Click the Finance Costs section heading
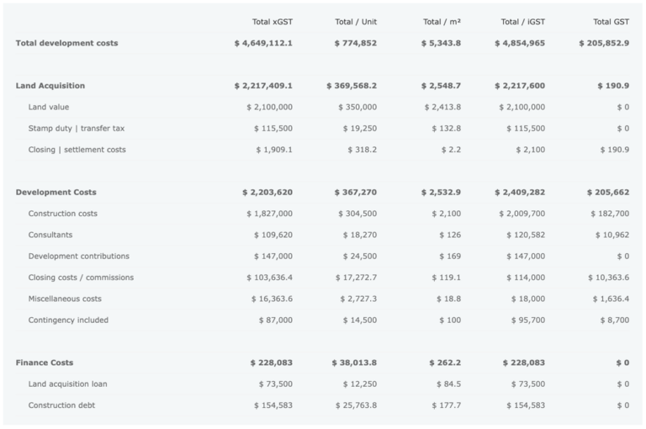This screenshot has height=429, width=646. 44,363
